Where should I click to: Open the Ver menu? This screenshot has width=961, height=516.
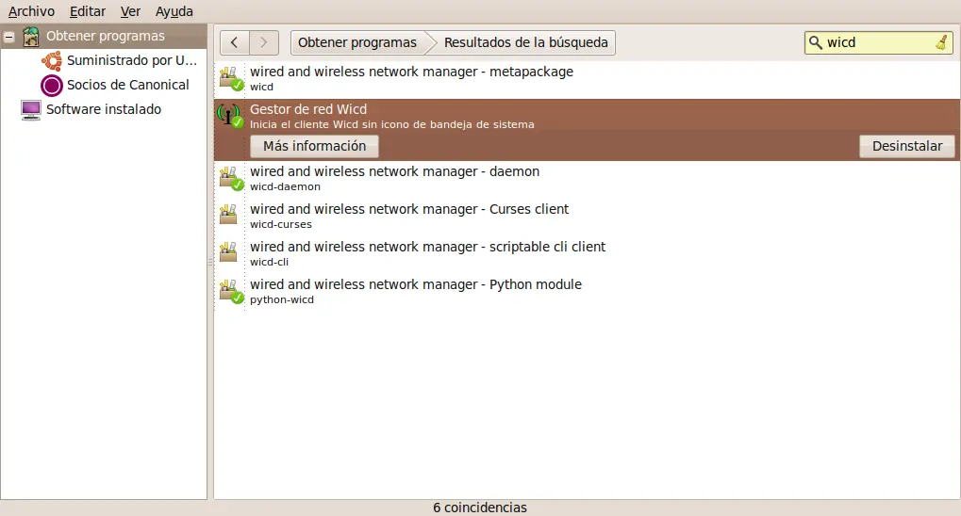[x=130, y=11]
